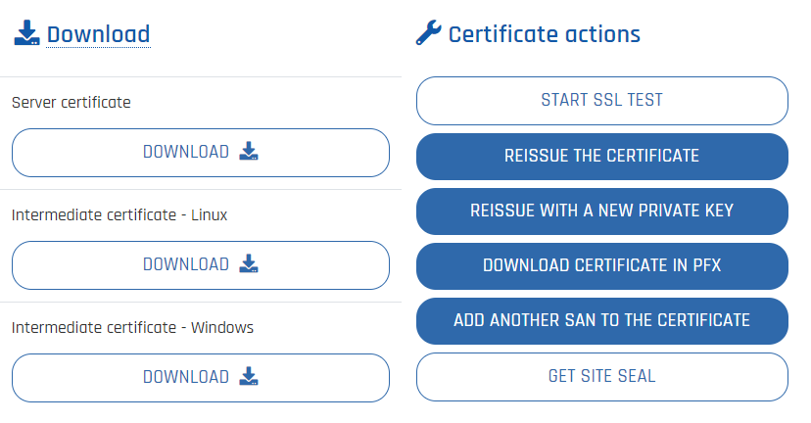Click the 'Server certificate' label
This screenshot has height=423, width=811.
72,103
